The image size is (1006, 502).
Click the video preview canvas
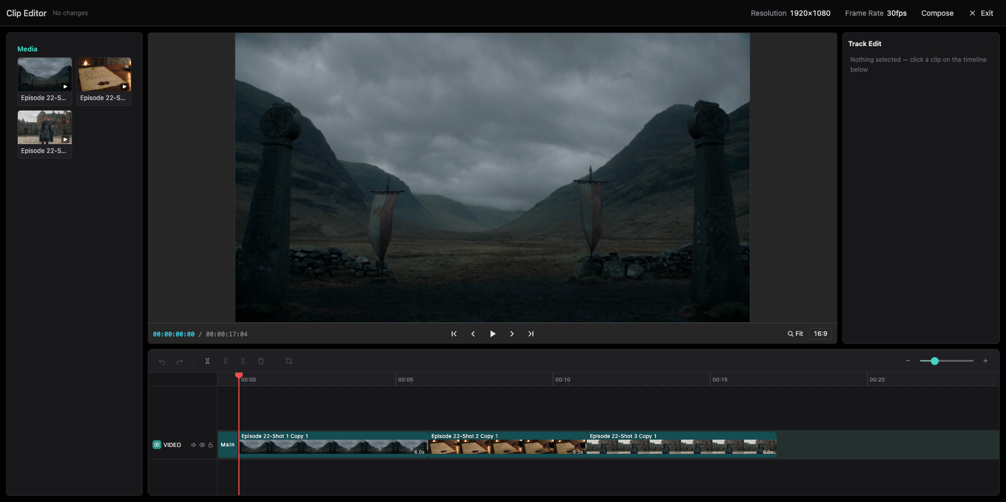click(x=492, y=178)
